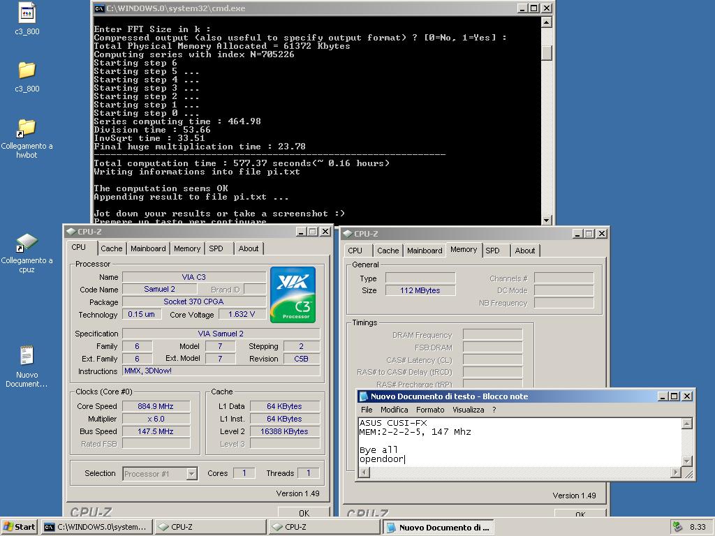The height and width of the screenshot is (536, 715).
Task: Close the right CPU-Z window
Action: coord(601,234)
